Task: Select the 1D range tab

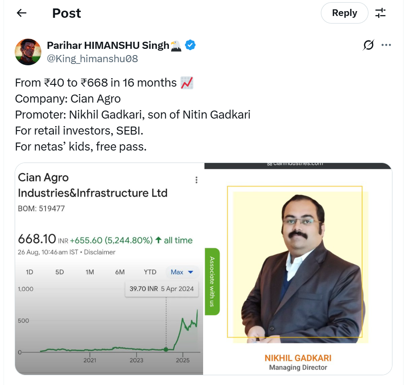Action: (x=29, y=272)
